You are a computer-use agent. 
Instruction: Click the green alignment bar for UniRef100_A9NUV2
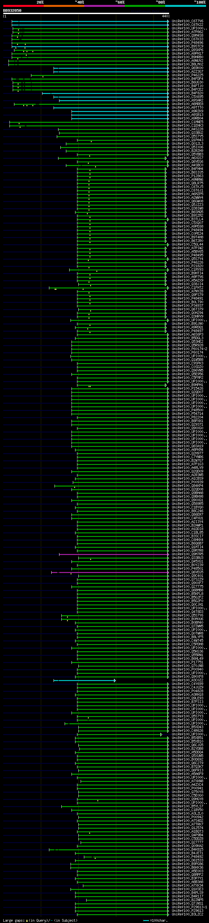pyautogui.click(x=88, y=61)
